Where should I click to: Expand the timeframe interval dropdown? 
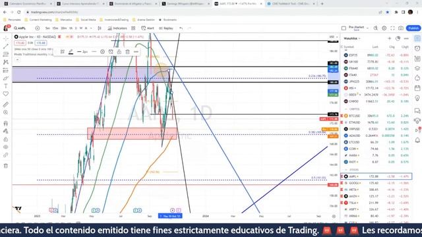(91, 28)
